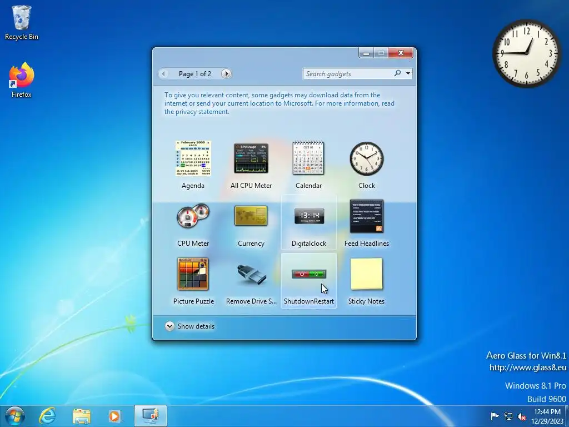
Task: Select the Agenda gadget icon
Action: (x=193, y=158)
